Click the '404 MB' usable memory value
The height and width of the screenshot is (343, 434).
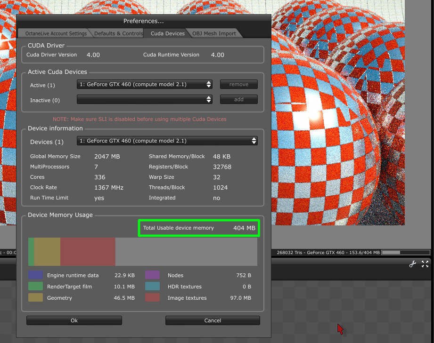(244, 228)
